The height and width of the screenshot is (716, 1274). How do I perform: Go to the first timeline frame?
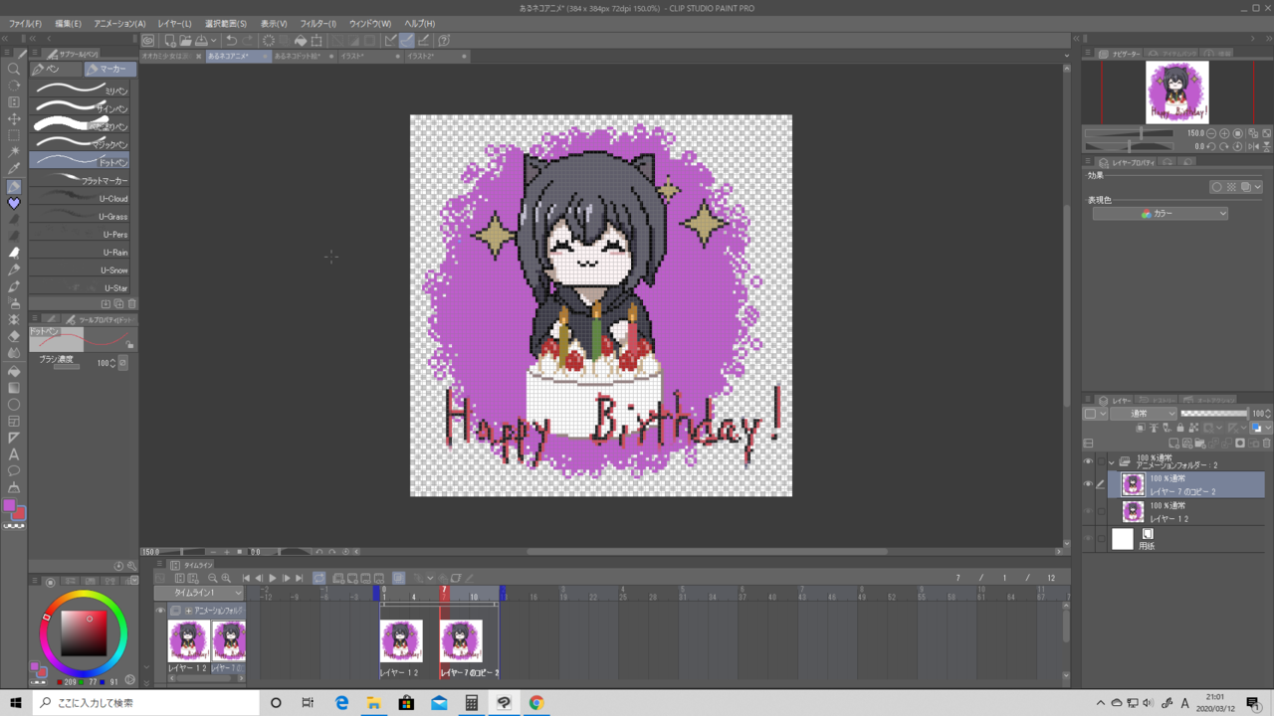(x=246, y=578)
